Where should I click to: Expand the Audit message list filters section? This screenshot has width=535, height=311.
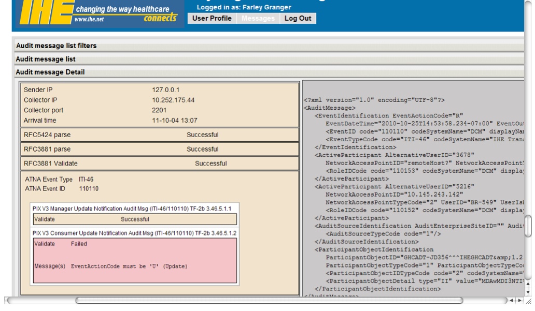click(57, 46)
